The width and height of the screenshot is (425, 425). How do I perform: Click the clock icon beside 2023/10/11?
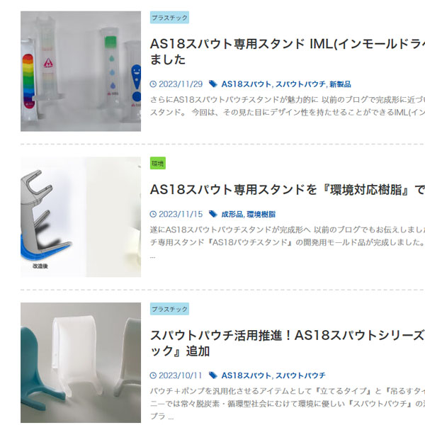click(153, 375)
